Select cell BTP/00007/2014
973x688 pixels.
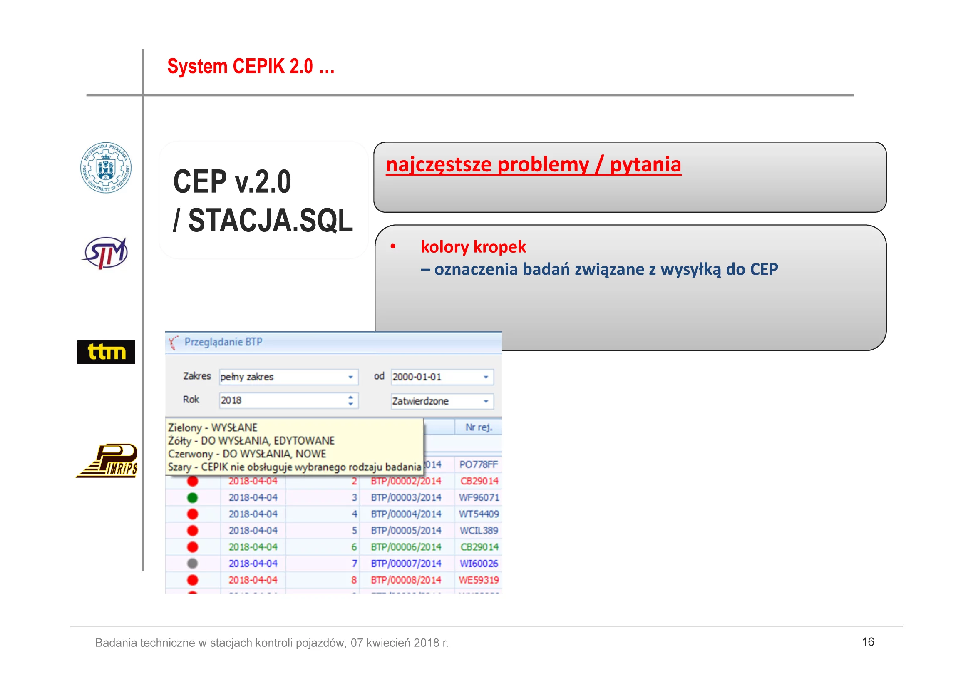coord(407,564)
